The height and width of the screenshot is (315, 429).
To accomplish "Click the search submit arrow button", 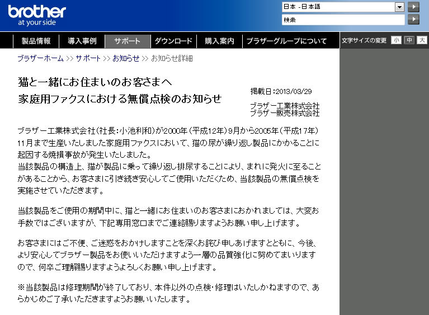I will point(413,20).
